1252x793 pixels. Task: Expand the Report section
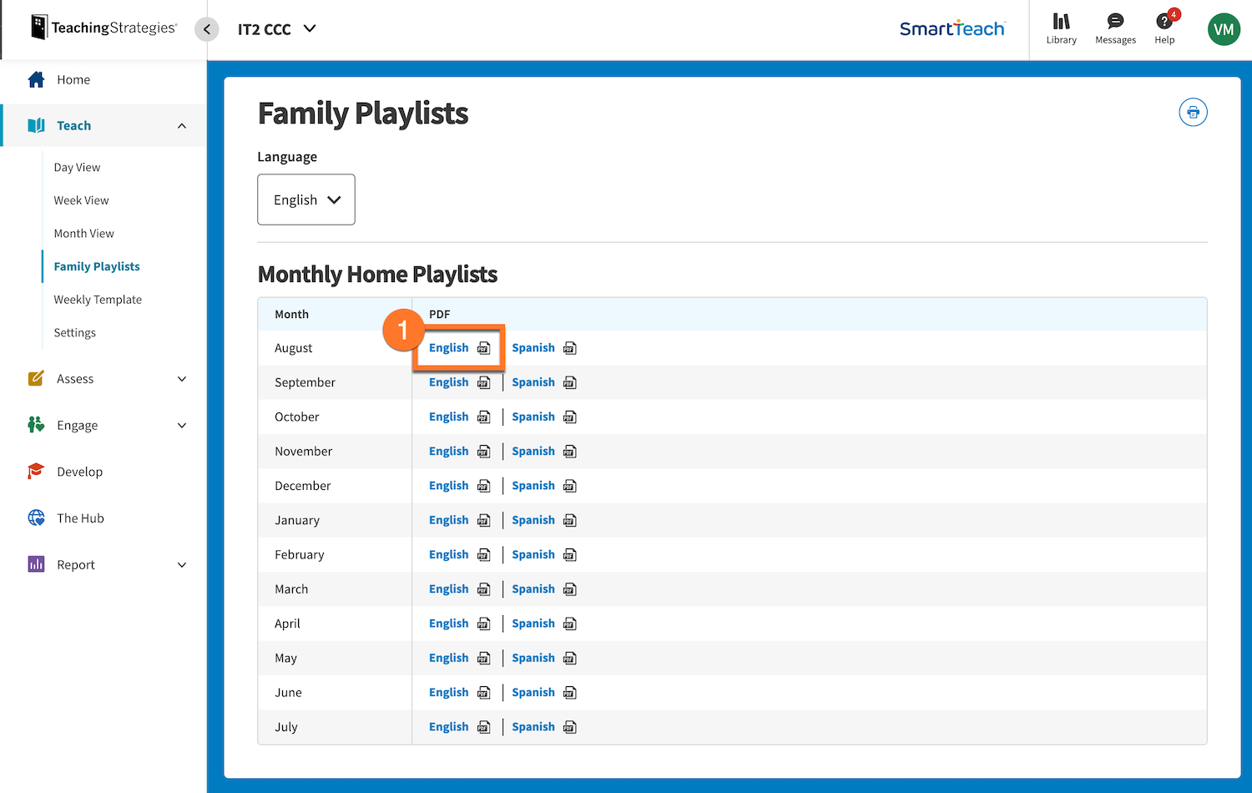tap(182, 564)
